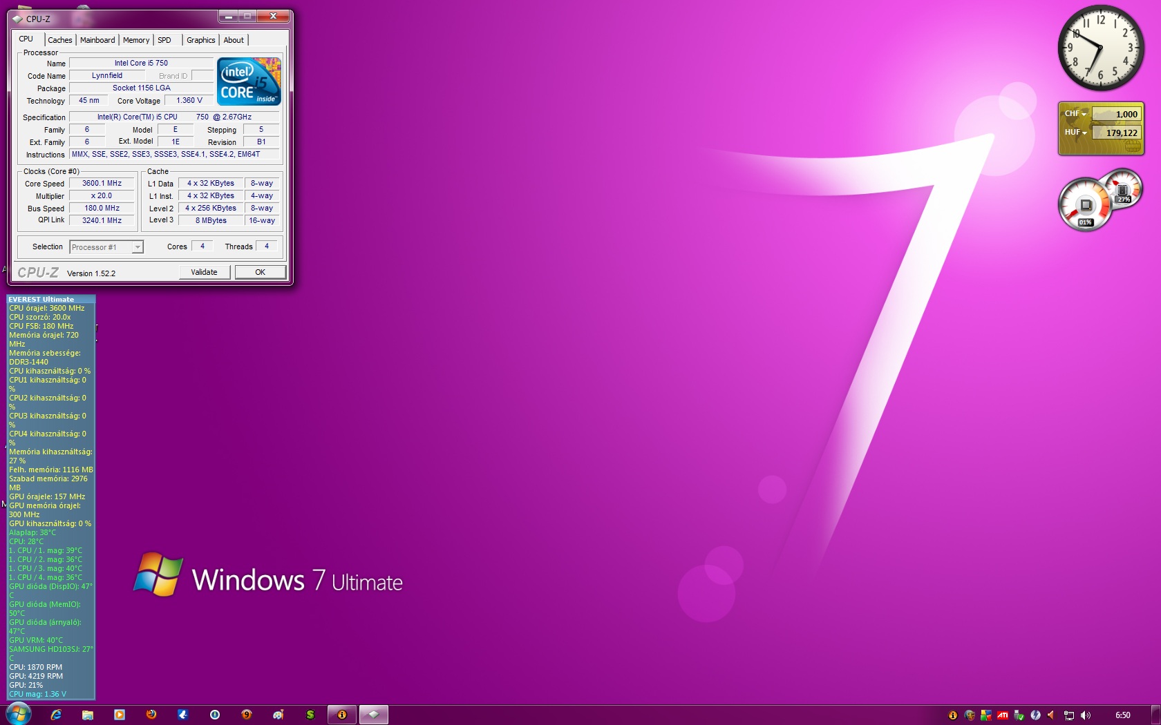Click OK to close CPU-Z
The height and width of the screenshot is (725, 1161).
tap(261, 272)
